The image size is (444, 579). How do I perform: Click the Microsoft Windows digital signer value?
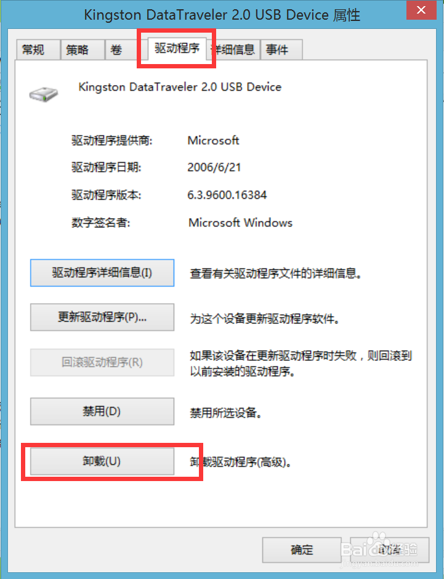pos(240,222)
